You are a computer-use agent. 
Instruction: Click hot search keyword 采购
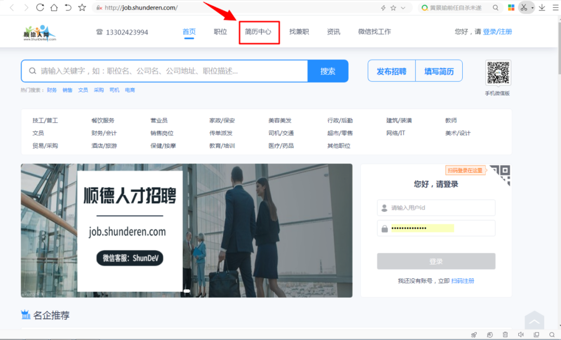point(99,90)
